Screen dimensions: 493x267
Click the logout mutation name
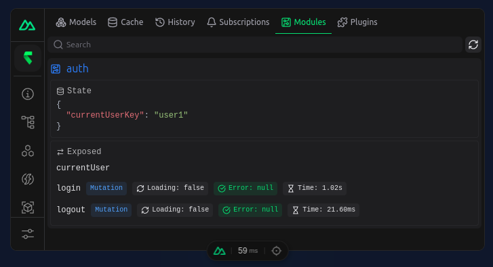pos(71,210)
